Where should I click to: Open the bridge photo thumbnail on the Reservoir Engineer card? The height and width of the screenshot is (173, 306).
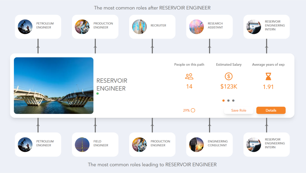point(54,85)
